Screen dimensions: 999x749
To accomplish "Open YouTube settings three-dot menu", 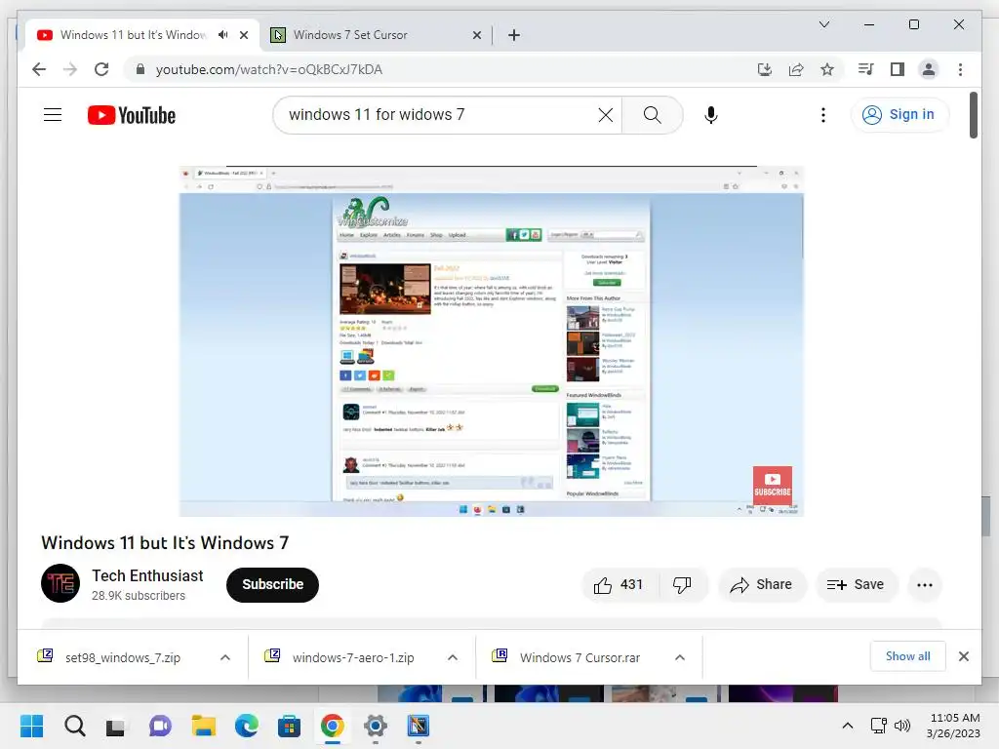I will coord(823,115).
